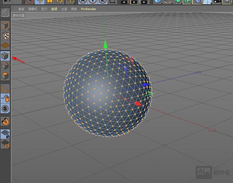Open recently used tools icon
The image size is (233, 183).
tap(70, 1)
